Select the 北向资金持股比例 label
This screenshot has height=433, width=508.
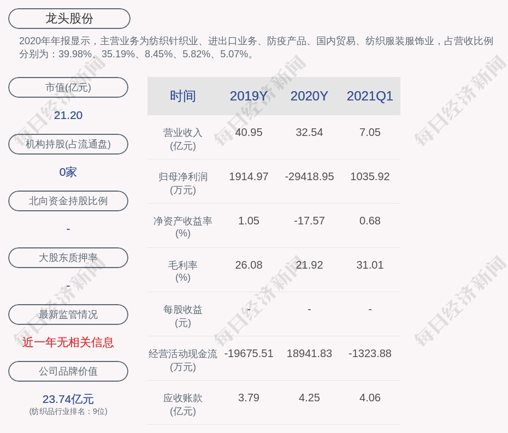point(68,201)
